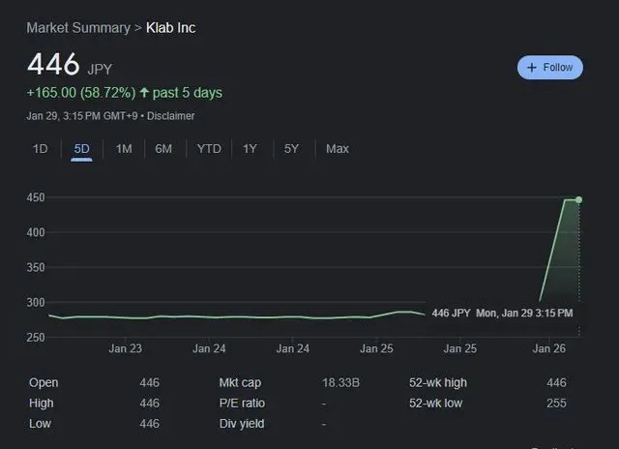Click the 52-wk high label
Image resolution: width=619 pixels, height=449 pixels.
(439, 383)
